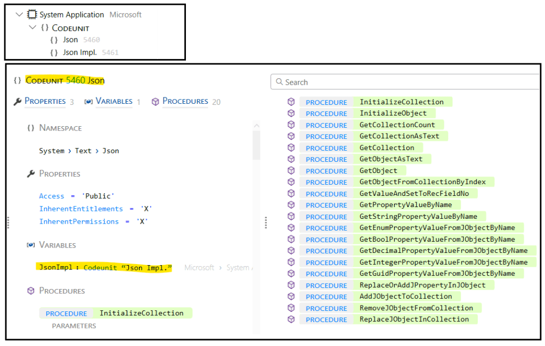545x346 pixels.
Task: Click the cube icon next to ReplaceJObjectInCollection
Action: pos(291,319)
